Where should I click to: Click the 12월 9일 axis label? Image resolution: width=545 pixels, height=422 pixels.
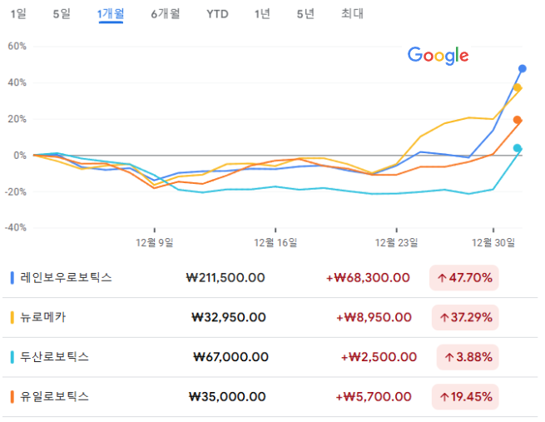click(154, 242)
